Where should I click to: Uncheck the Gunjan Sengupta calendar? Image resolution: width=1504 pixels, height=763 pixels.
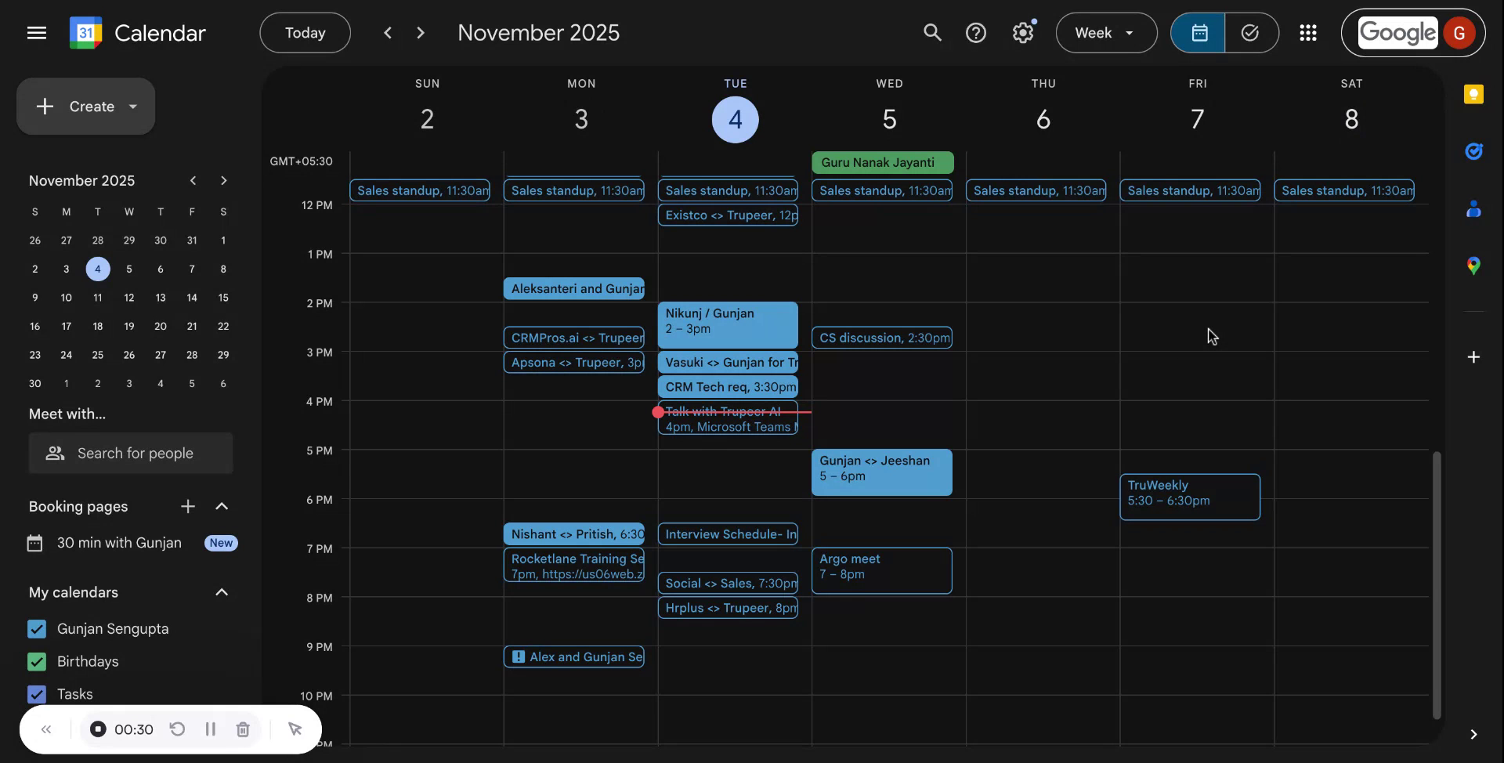click(x=36, y=628)
